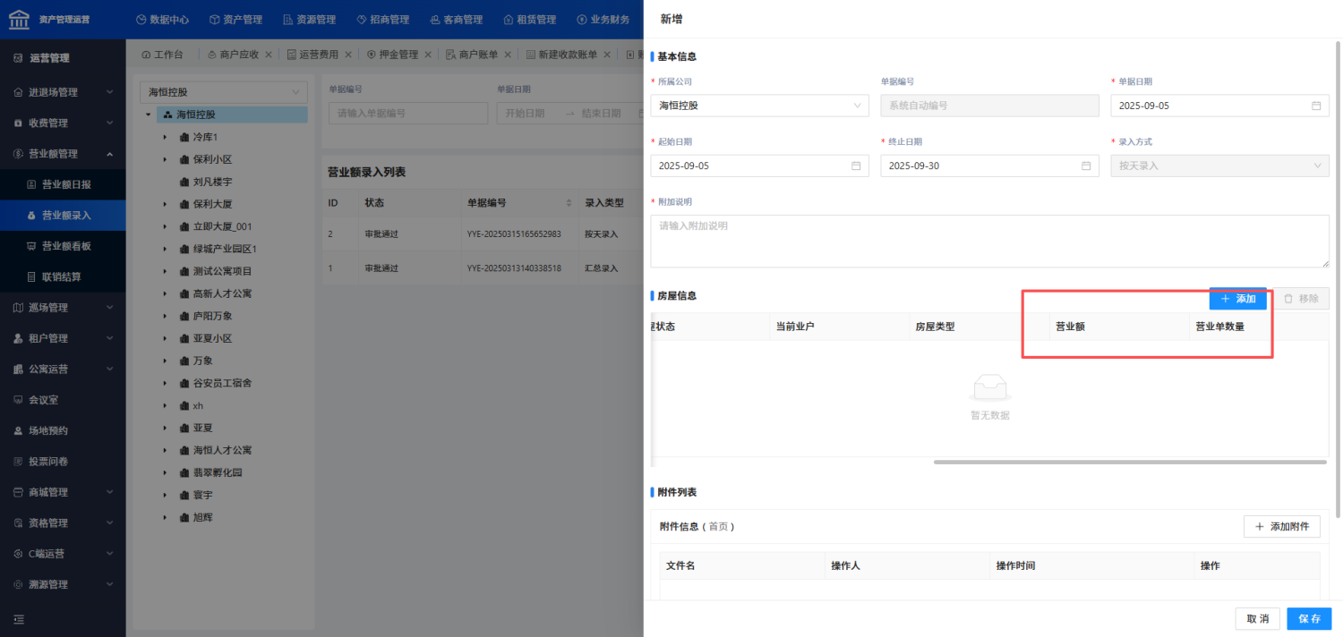
Task: Click the 起始日期 input showing 2025-09-05
Action: 759,166
